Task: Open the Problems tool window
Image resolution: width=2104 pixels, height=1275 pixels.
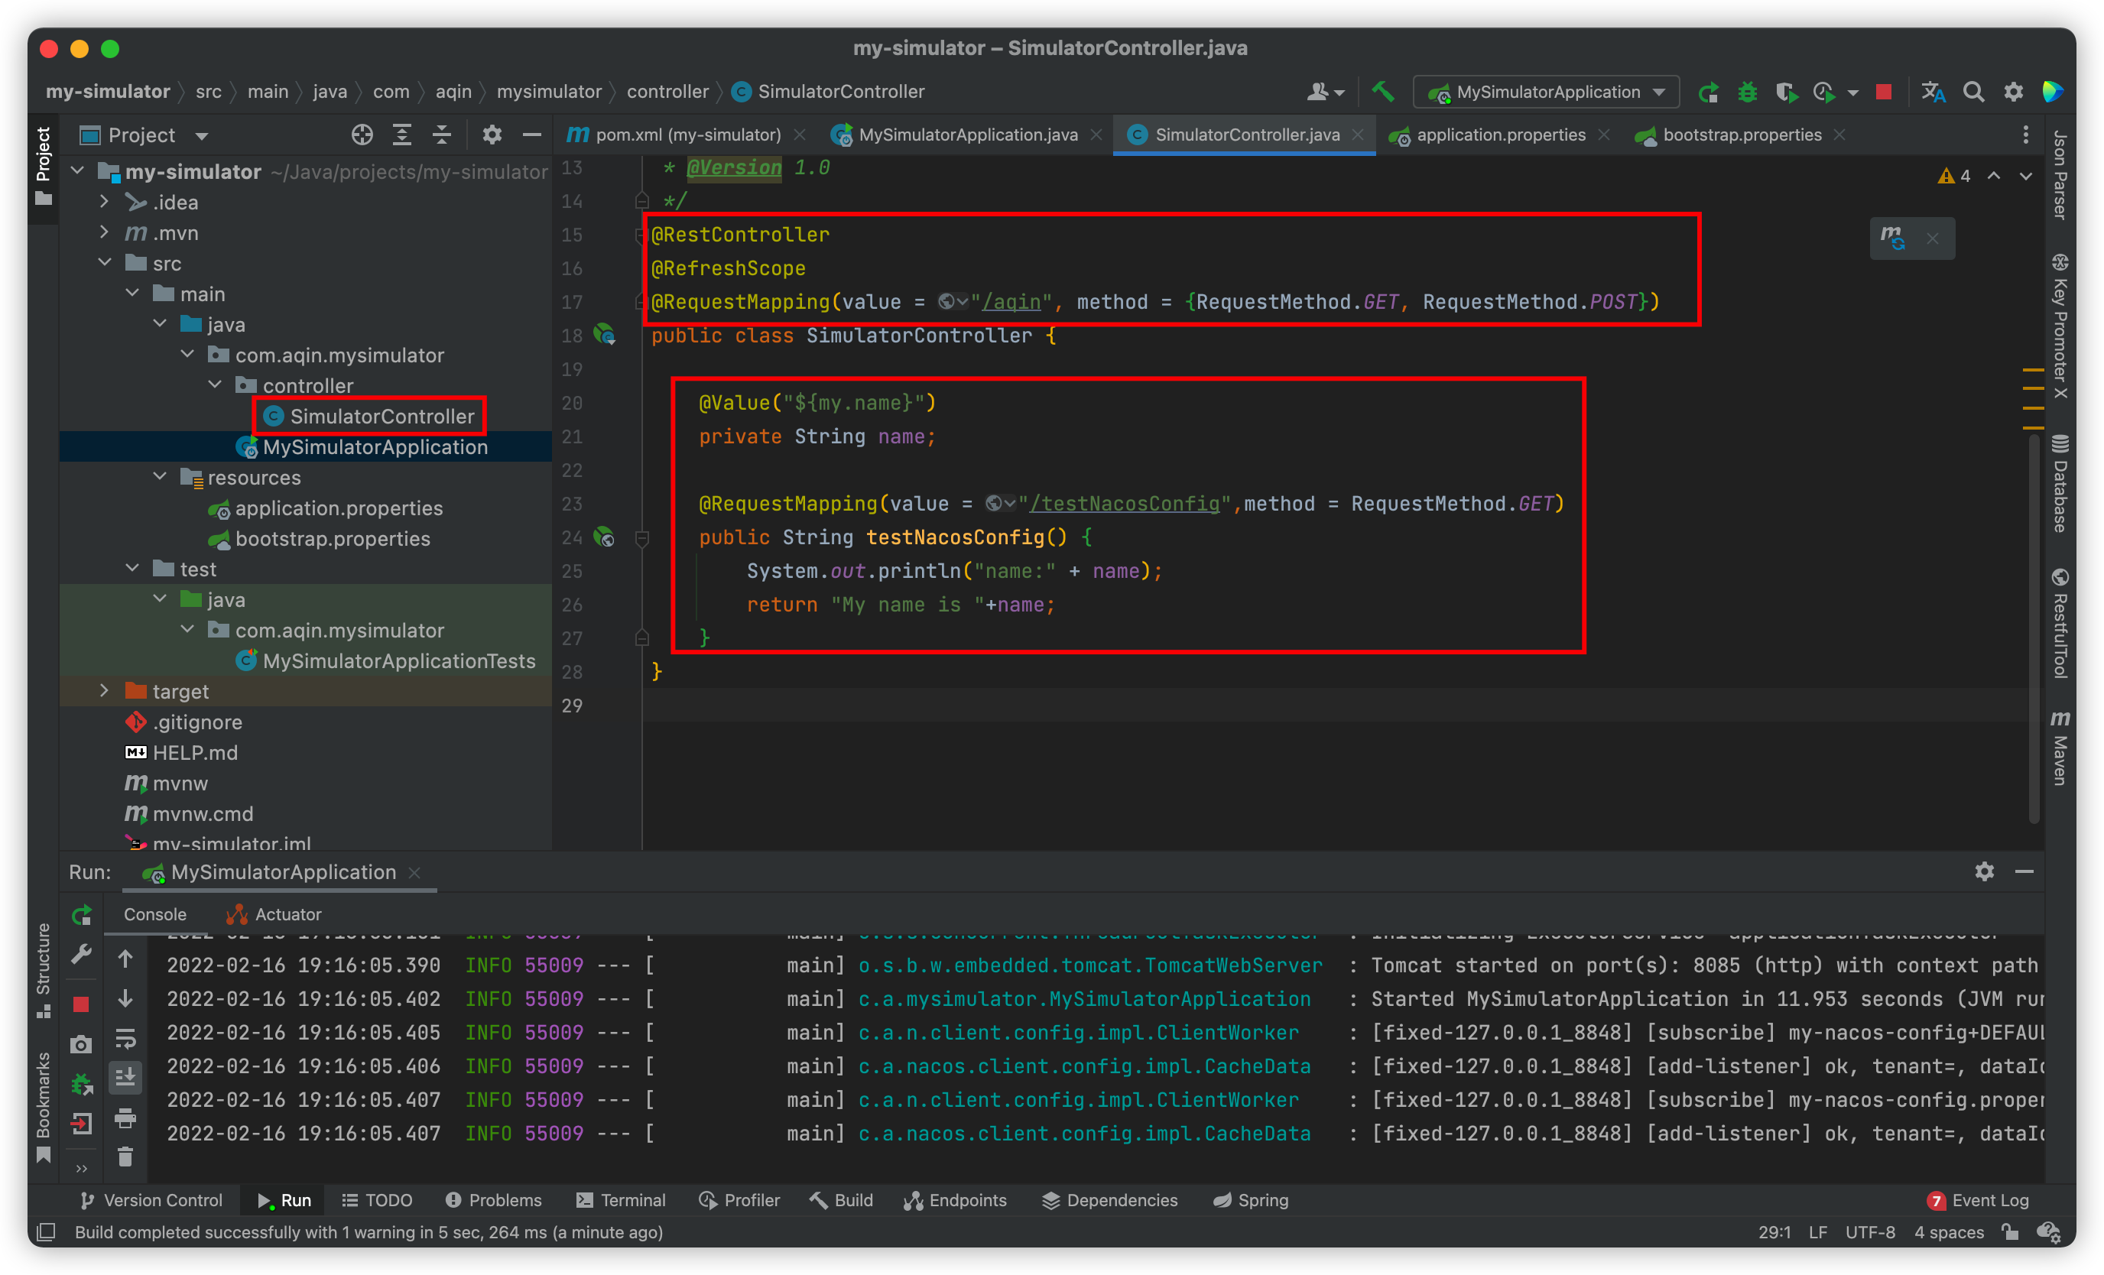Action: pyautogui.click(x=492, y=1200)
